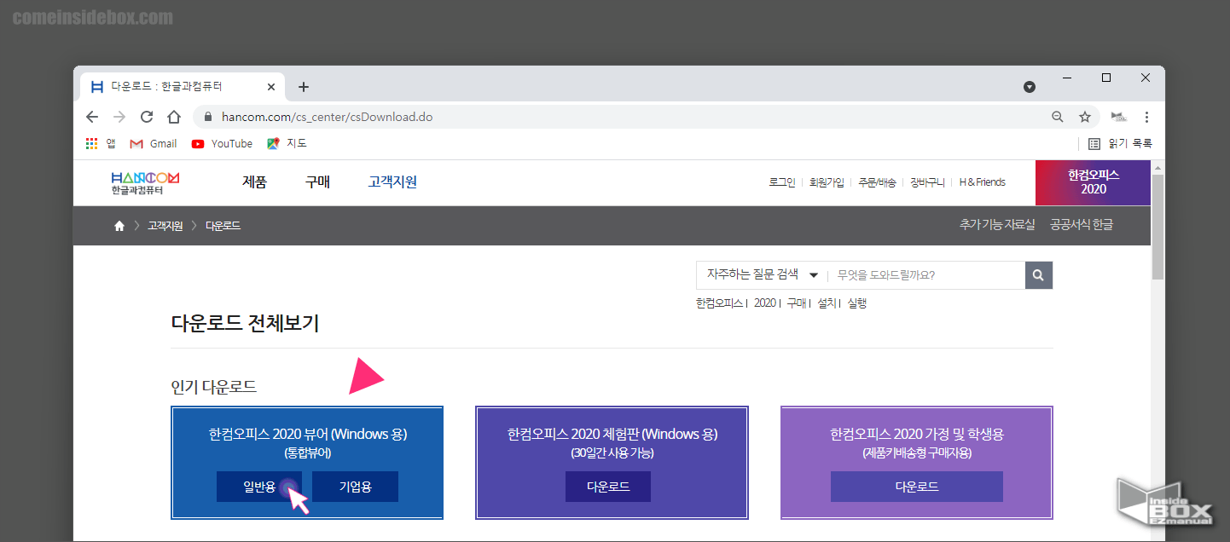Open the 제품 menu
The width and height of the screenshot is (1230, 542).
click(x=254, y=182)
